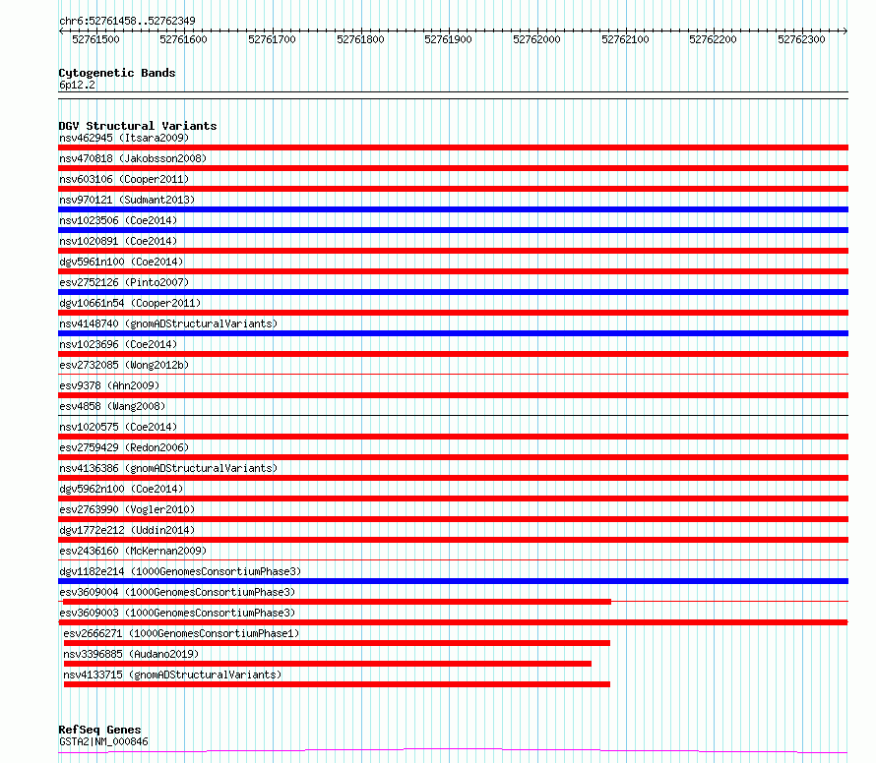Select the nsv1023506 (Coe2014) label
This screenshot has width=876, height=763.
tap(118, 220)
